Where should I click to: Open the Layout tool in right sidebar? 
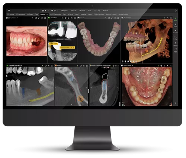(x=176, y=25)
